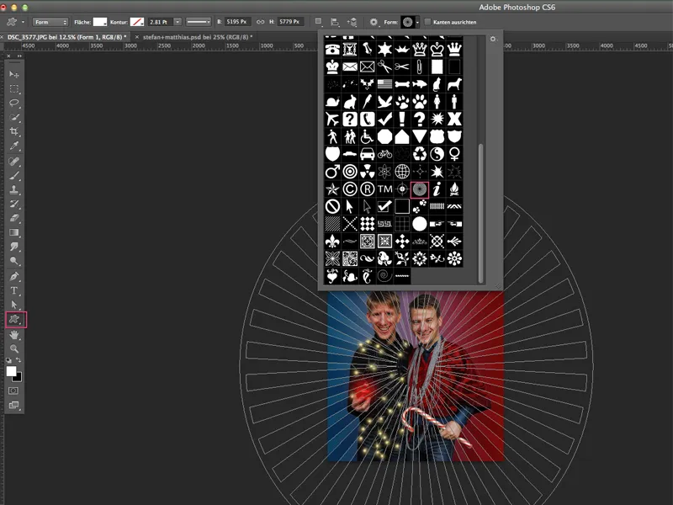The width and height of the screenshot is (673, 505).
Task: Select the Gradient tool
Action: [14, 232]
